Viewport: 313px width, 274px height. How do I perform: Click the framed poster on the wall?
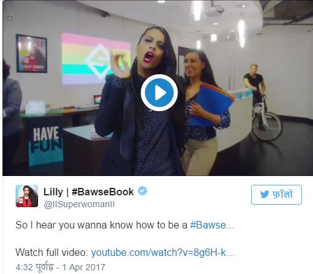[32, 54]
